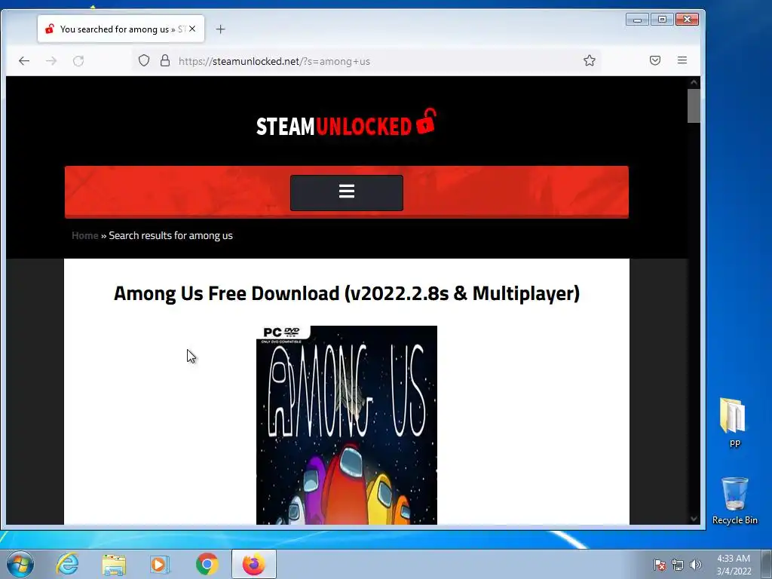Open the Among Us Free Download title link
The height and width of the screenshot is (579, 772).
[347, 293]
